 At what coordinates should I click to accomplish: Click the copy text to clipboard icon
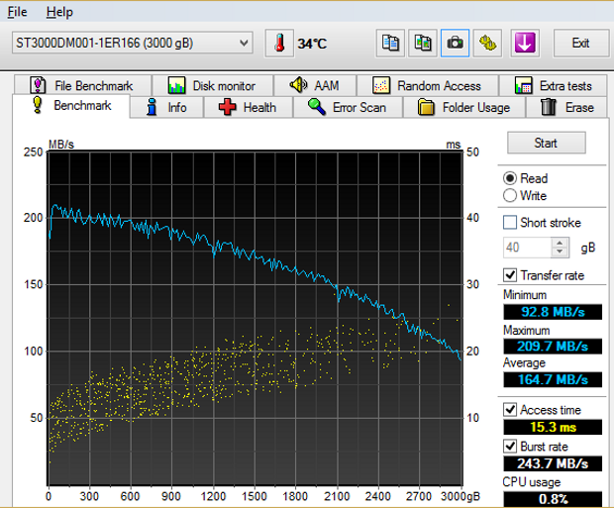click(x=391, y=43)
